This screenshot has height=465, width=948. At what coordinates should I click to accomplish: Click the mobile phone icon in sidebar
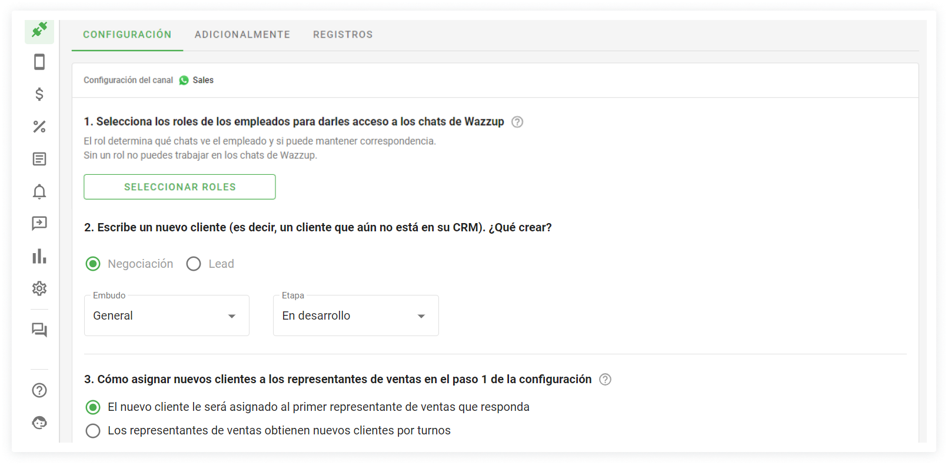(x=39, y=62)
